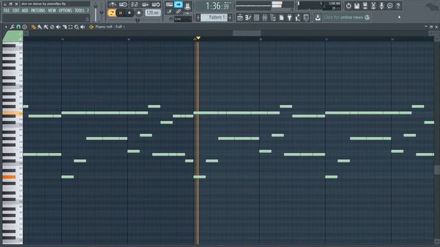Toggle loop recording button
440x247 pixels.
(x=156, y=5)
